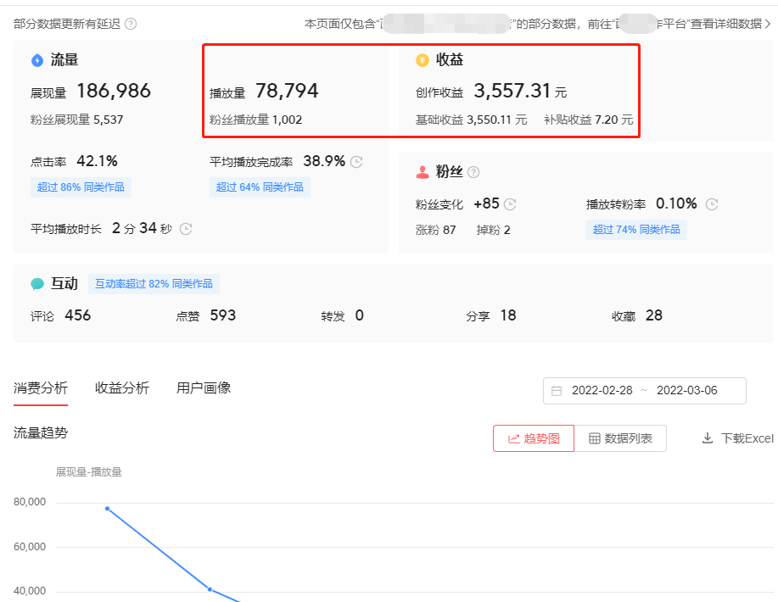Click 补贴收益 7.20 元 text
The height and width of the screenshot is (602, 778).
[x=589, y=120]
